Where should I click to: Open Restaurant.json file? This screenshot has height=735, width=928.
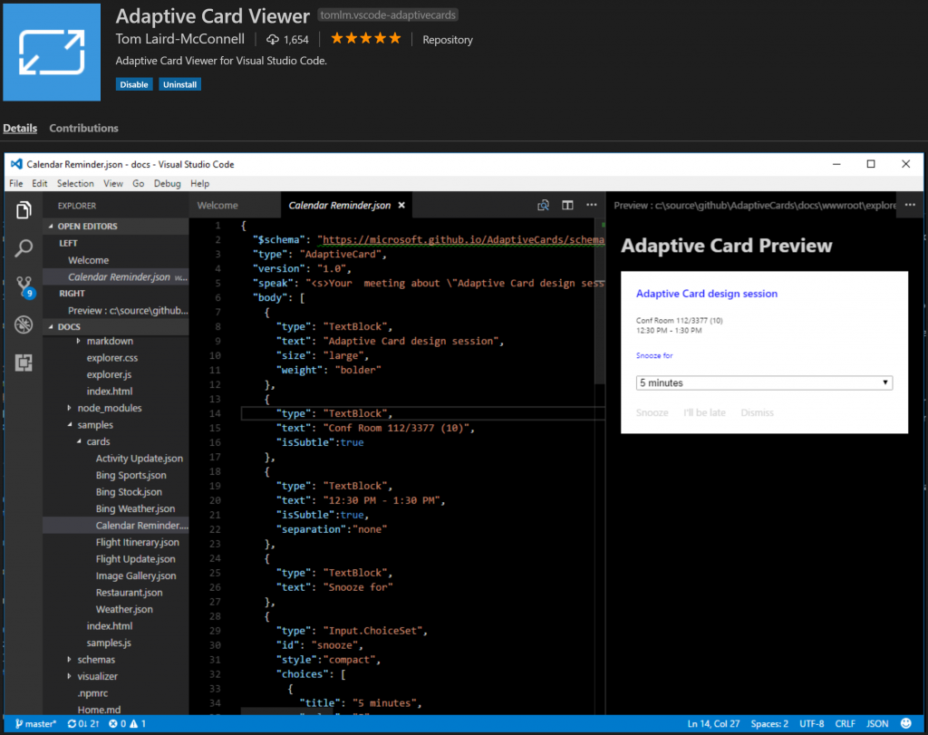tap(129, 593)
